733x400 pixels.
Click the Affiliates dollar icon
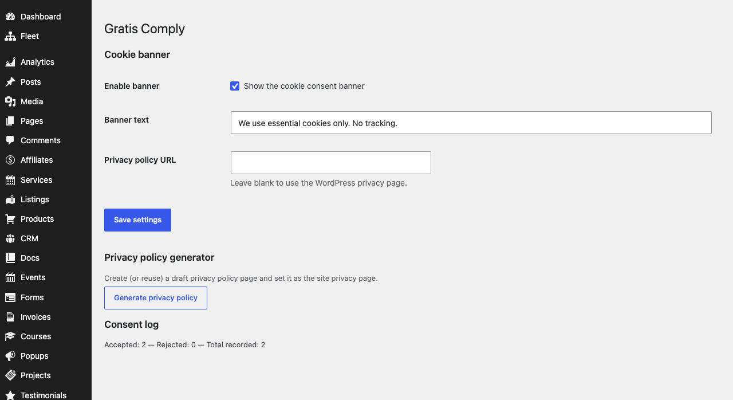tap(10, 160)
